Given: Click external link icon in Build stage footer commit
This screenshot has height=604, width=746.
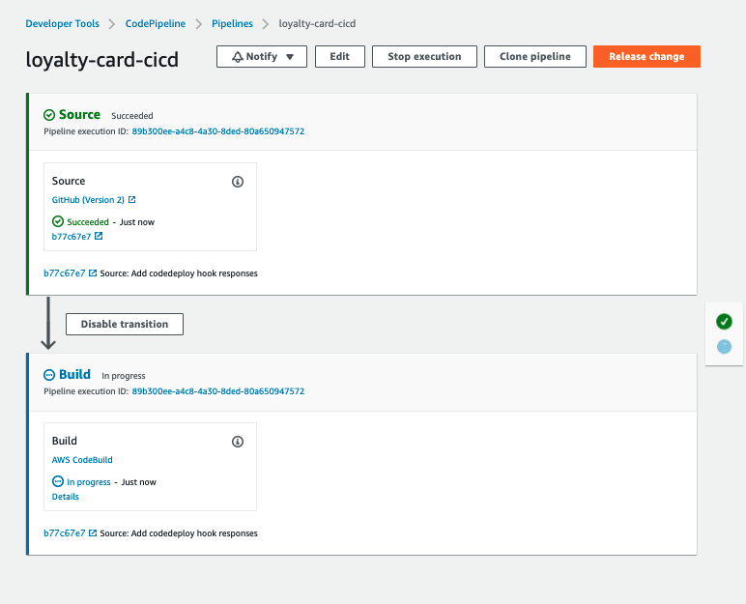Looking at the screenshot, I should (93, 533).
